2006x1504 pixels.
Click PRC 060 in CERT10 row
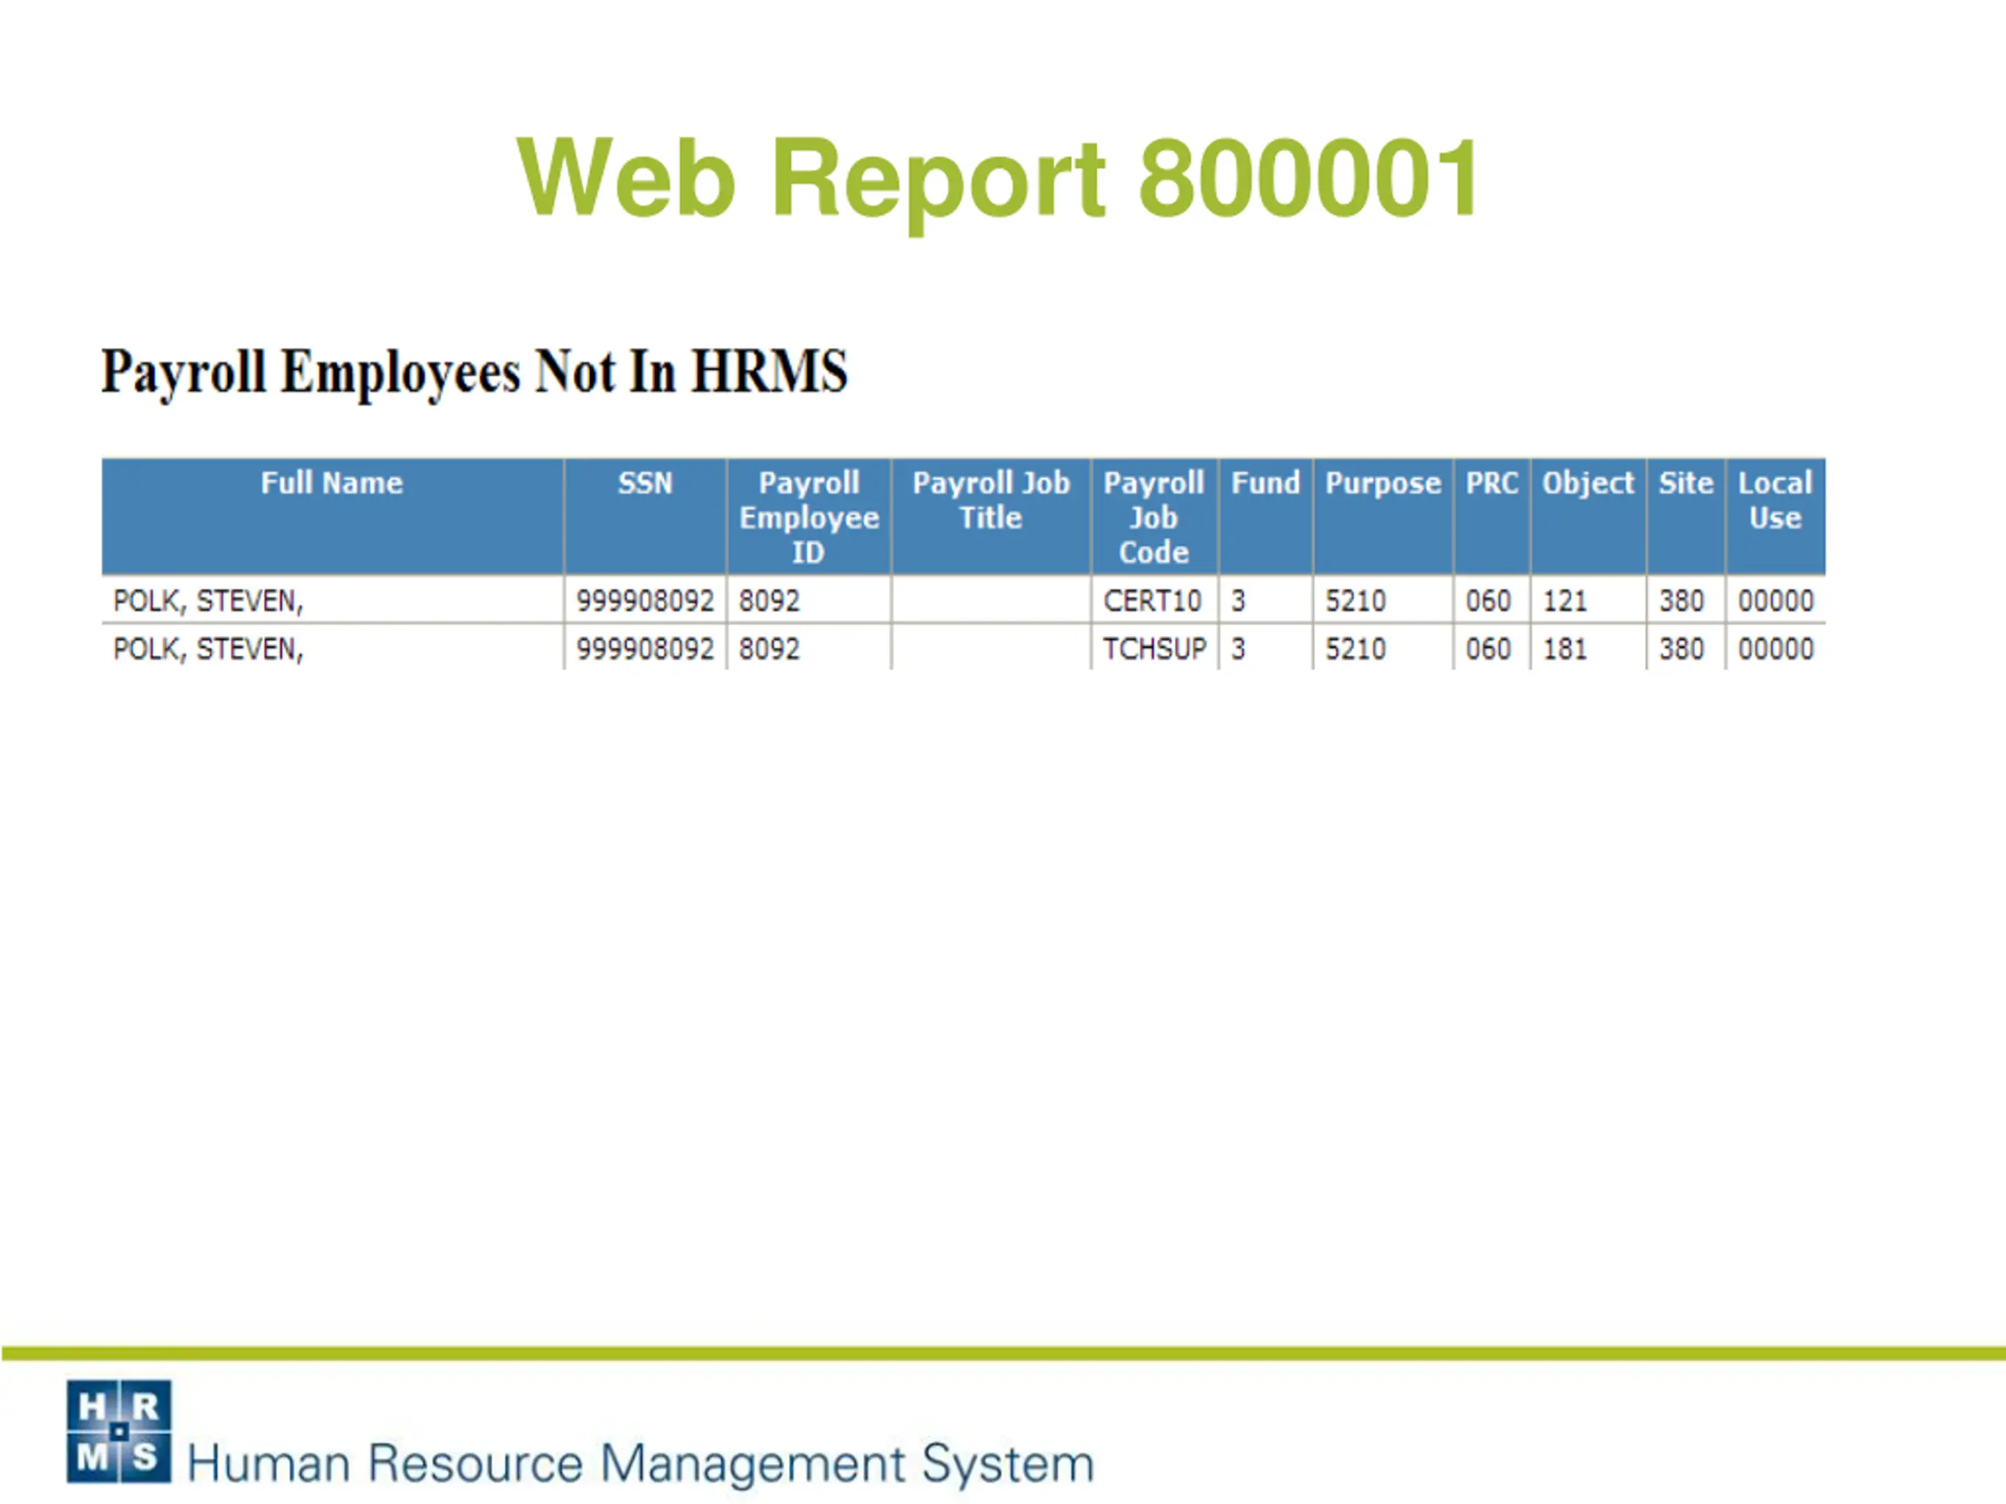click(x=1488, y=600)
